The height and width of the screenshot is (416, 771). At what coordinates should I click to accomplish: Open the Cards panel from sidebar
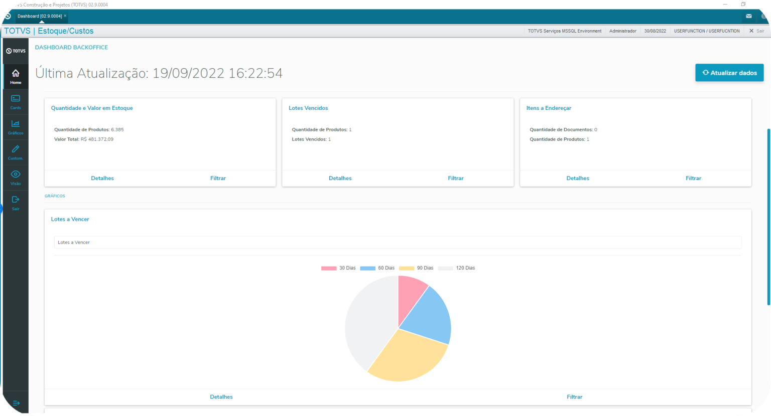[15, 101]
